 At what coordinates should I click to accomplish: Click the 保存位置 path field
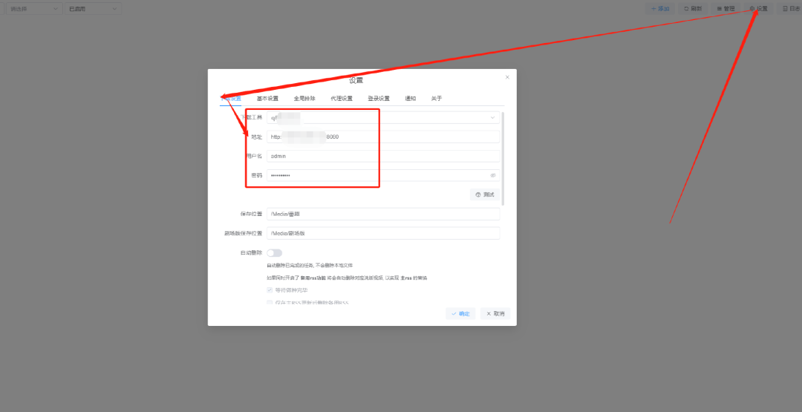383,214
